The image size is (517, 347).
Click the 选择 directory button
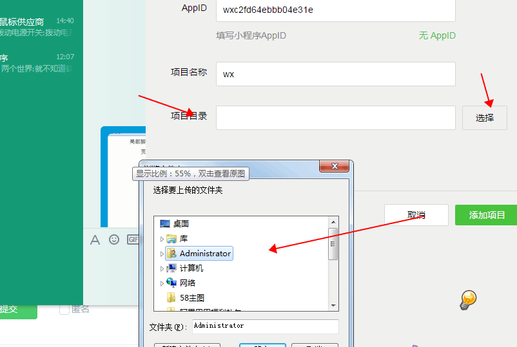click(x=485, y=118)
